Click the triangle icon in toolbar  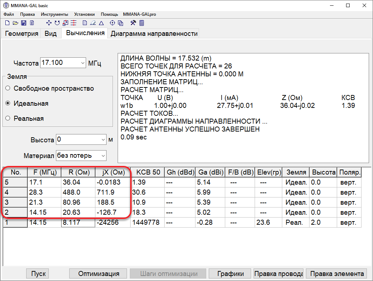click(x=101, y=23)
